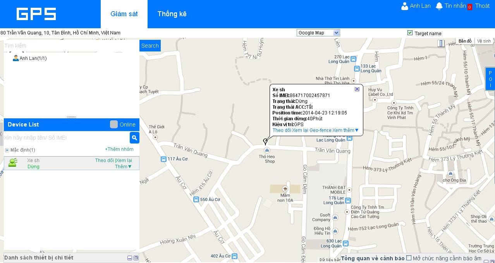Click the 117 Âu Cơ bus stop icon
Image resolution: width=495 pixels, height=263 pixels.
(163, 159)
